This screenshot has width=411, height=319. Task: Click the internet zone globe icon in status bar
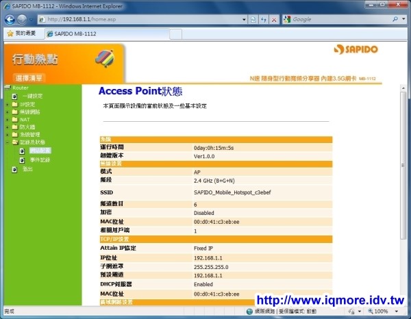coord(249,311)
